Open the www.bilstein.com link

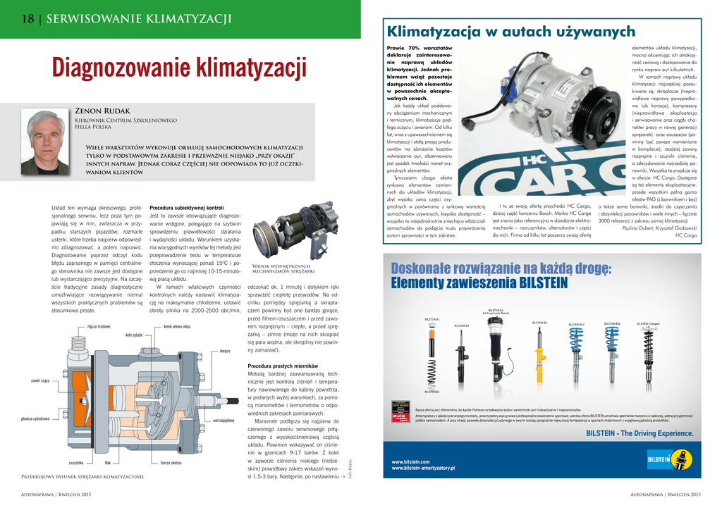click(410, 461)
